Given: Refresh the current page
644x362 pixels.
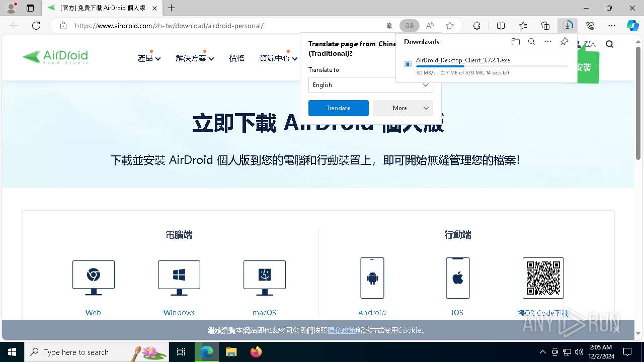Looking at the screenshot, I should (x=36, y=26).
